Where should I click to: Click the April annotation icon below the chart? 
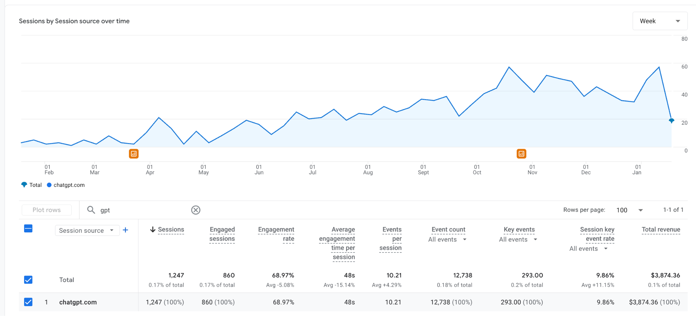point(134,154)
